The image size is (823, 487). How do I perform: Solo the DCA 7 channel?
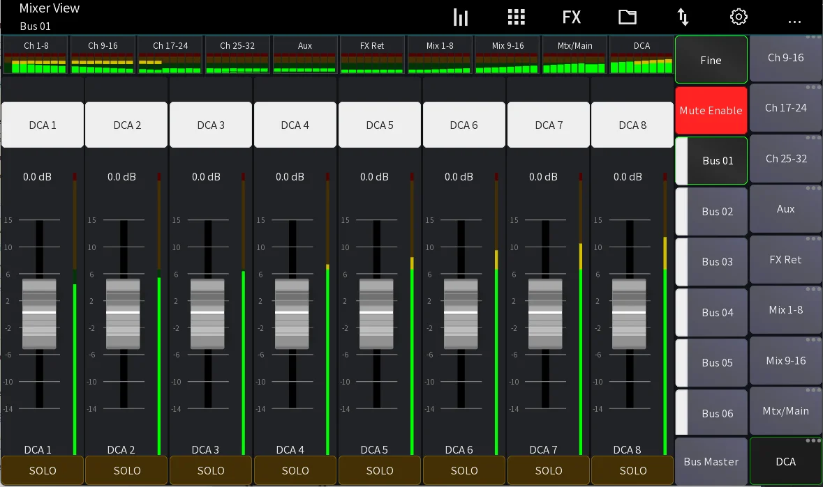[548, 470]
